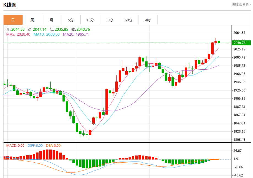The image size is (253, 178).
Task: Switch to the 月 monthly tab
Action: coord(52,20)
